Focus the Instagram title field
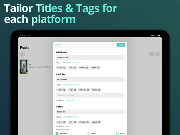Image resolution: width=180 pixels, height=135 pixels. (x=90, y=57)
